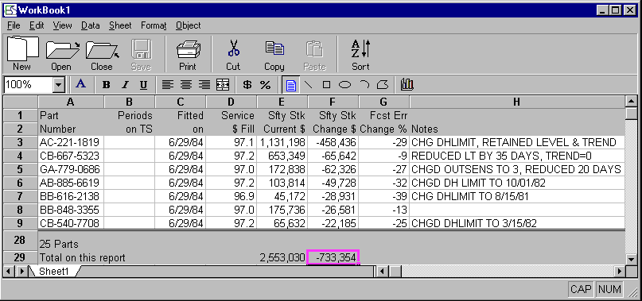Toggle bold formatting
642x301 pixels.
pos(107,85)
